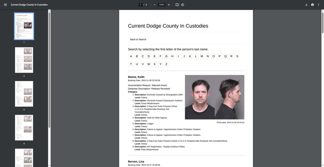Go to page 4 thumbnail
Image resolution: width=324 pixels, height=167 pixels.
(24, 128)
